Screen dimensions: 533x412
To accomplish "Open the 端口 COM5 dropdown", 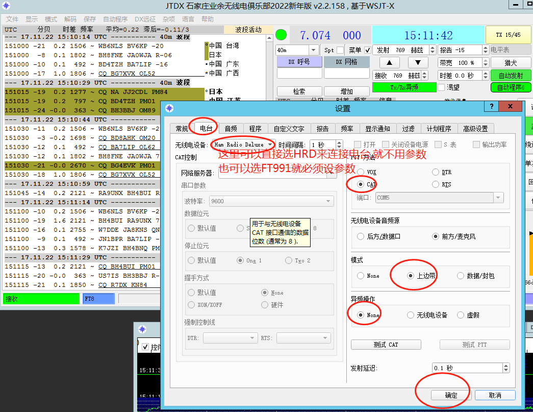I will point(440,198).
